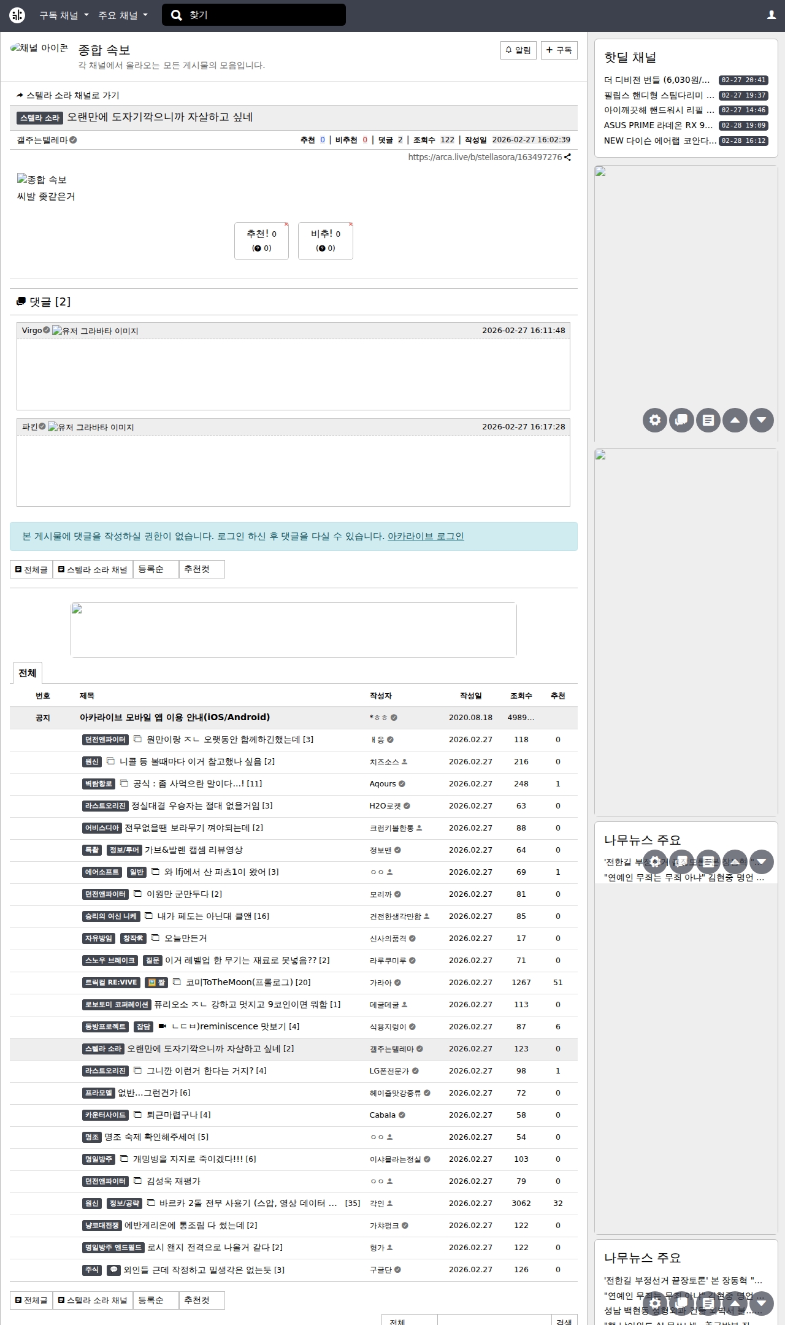Open the post 바르카 2돌 전무 사용기
Image resolution: width=785 pixels, height=1325 pixels.
[248, 1203]
